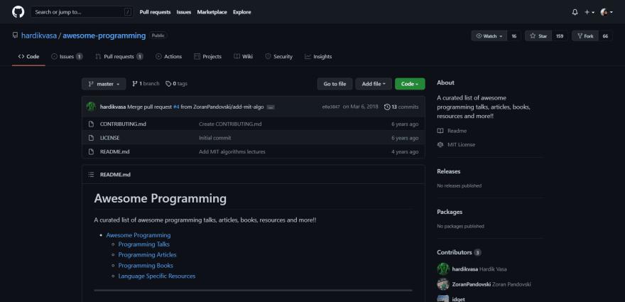View the 66 forks count
Viewport: 625px width, 302px height.
(605, 36)
